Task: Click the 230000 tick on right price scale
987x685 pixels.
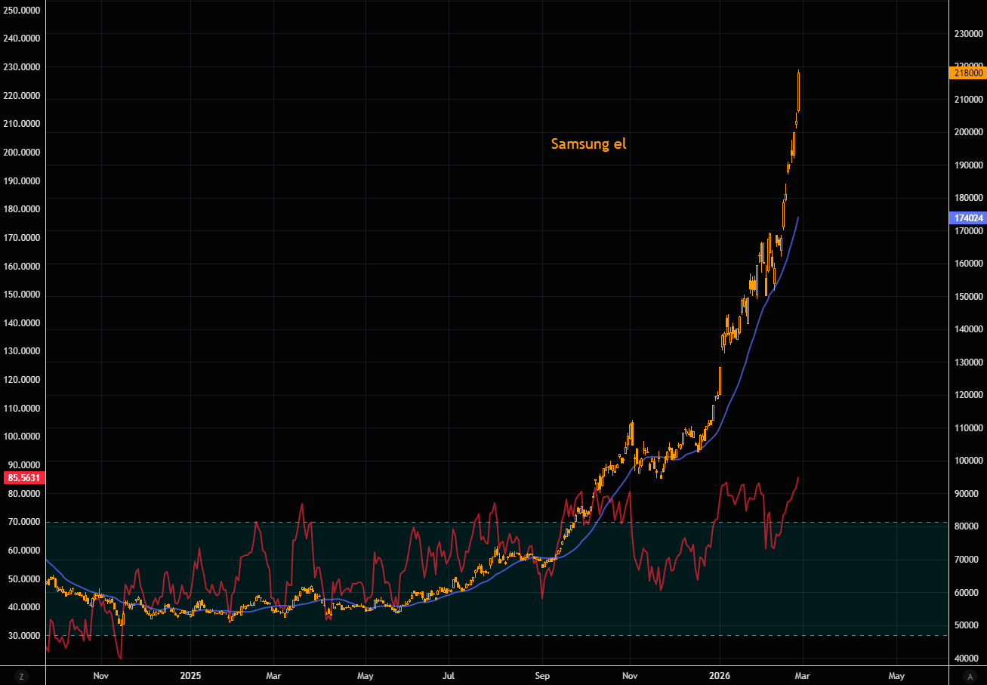Action: [968, 34]
